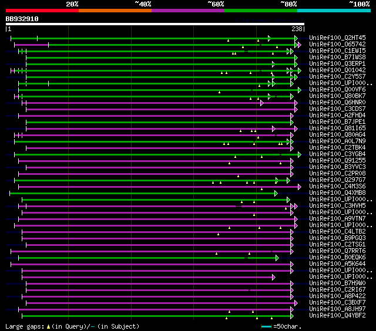Click the purple alignment bar for A5K644
The height and width of the screenshot is (331, 376).
152,265
